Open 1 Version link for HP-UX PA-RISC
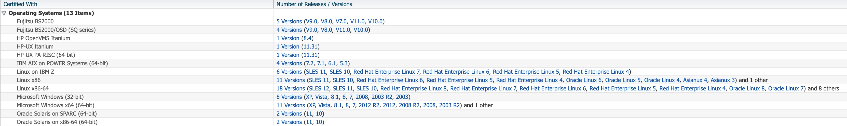 (288, 55)
